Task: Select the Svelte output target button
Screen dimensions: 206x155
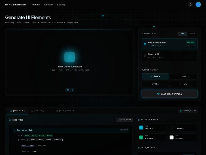Action: [155, 84]
